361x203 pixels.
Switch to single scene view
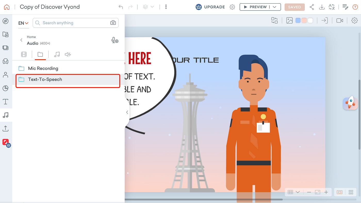(x=340, y=192)
